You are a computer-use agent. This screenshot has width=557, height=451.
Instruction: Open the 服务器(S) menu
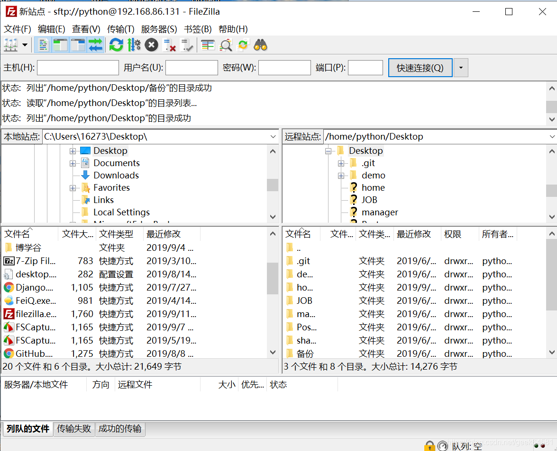click(159, 29)
